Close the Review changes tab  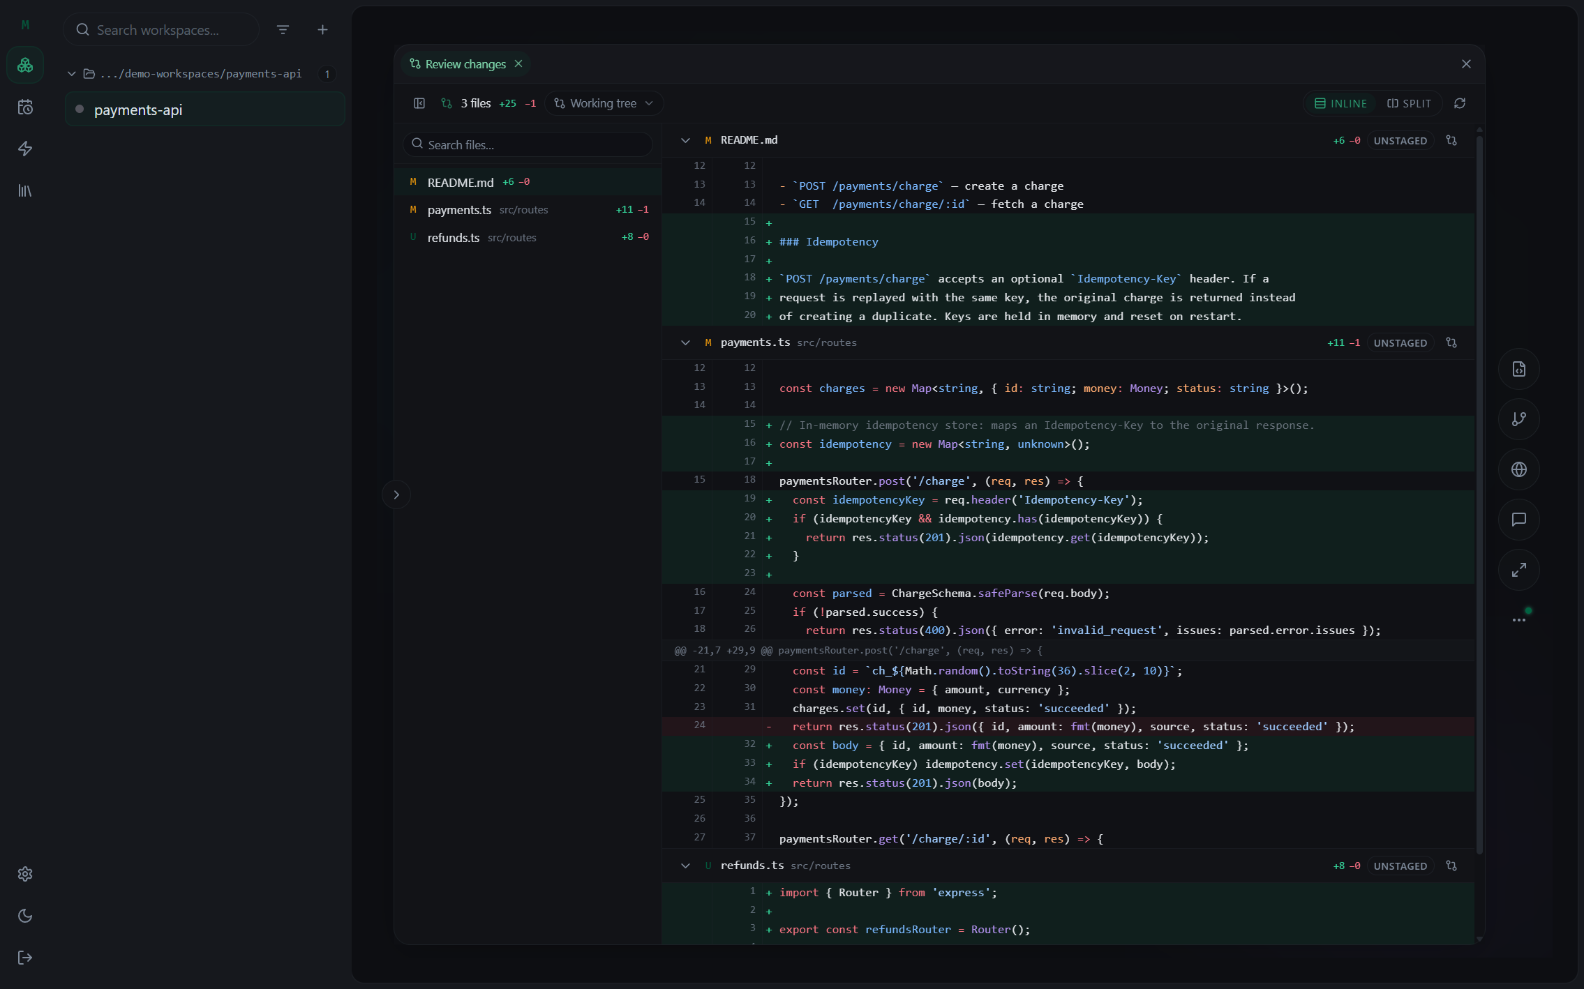click(518, 63)
